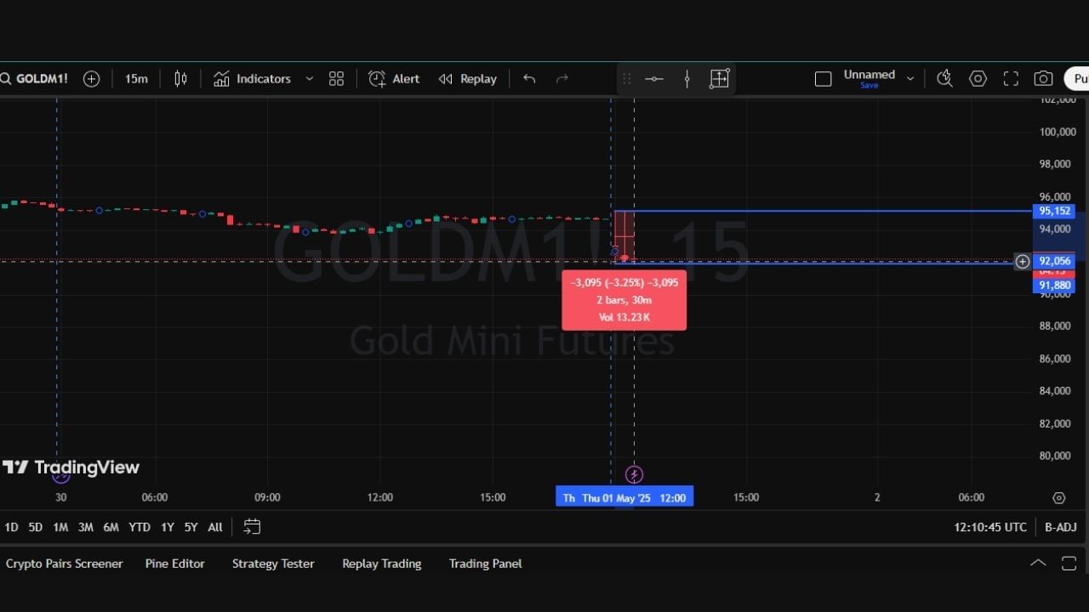The height and width of the screenshot is (612, 1089).
Task: Create an Alert
Action: point(394,79)
